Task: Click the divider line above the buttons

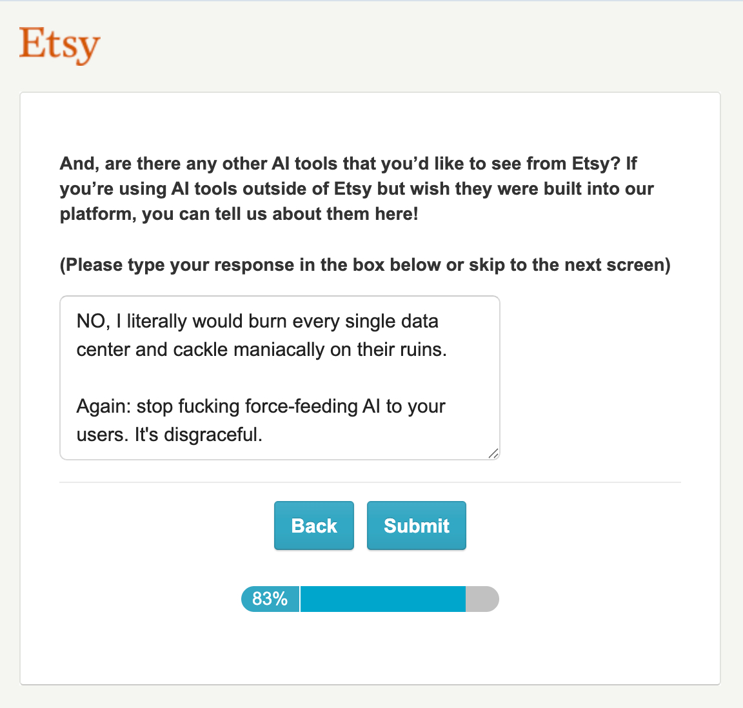Action: 370,482
